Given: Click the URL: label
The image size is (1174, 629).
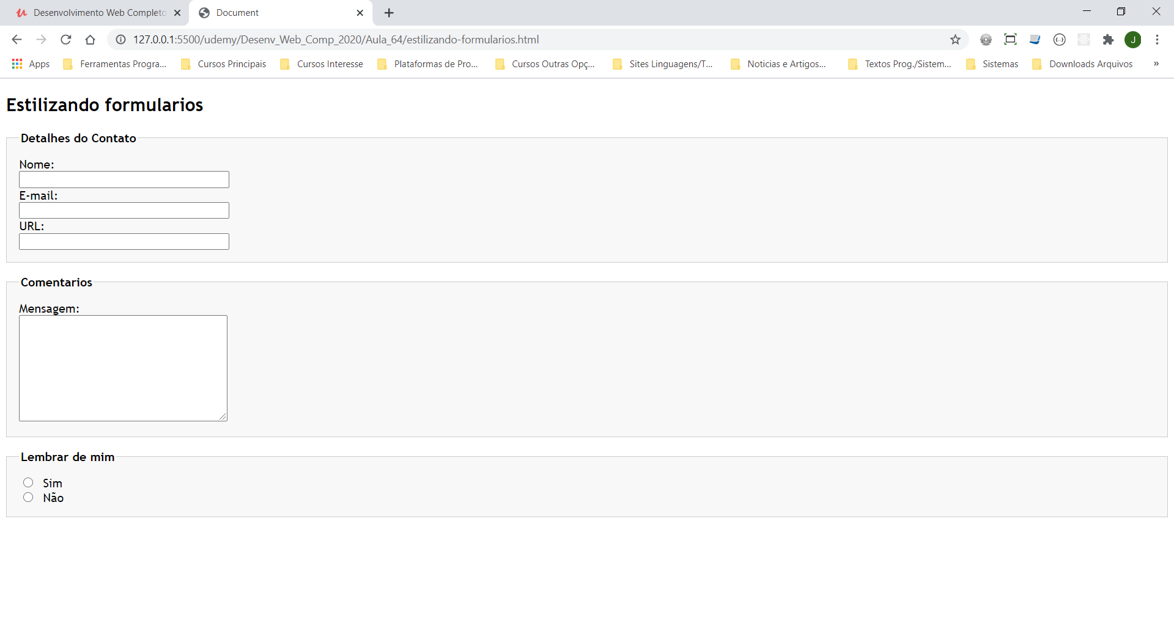Looking at the screenshot, I should point(32,227).
